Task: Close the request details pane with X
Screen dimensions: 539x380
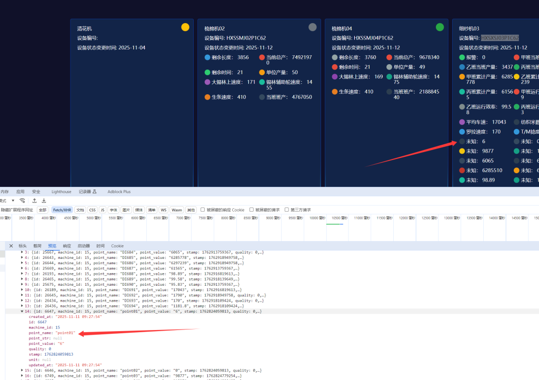Action: [11, 246]
